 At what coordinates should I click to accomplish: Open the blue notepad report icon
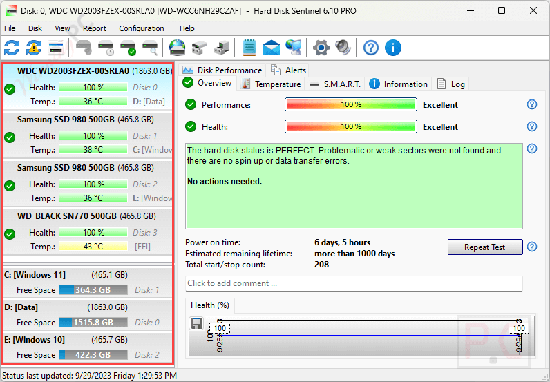[249, 48]
